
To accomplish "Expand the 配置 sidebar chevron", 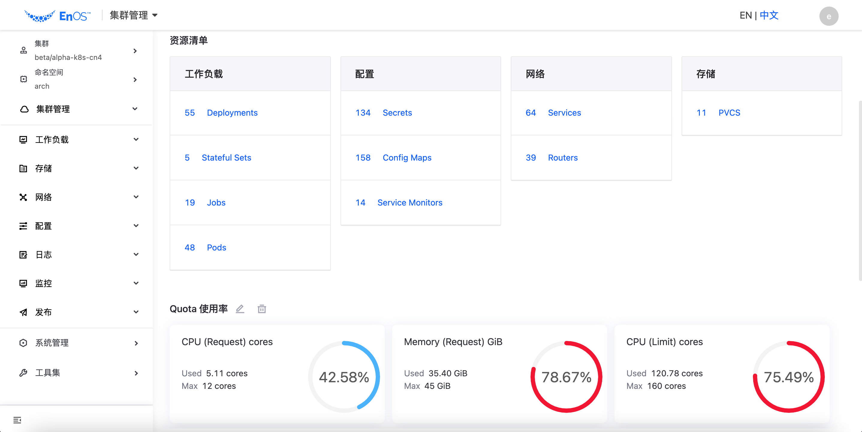I will point(136,226).
